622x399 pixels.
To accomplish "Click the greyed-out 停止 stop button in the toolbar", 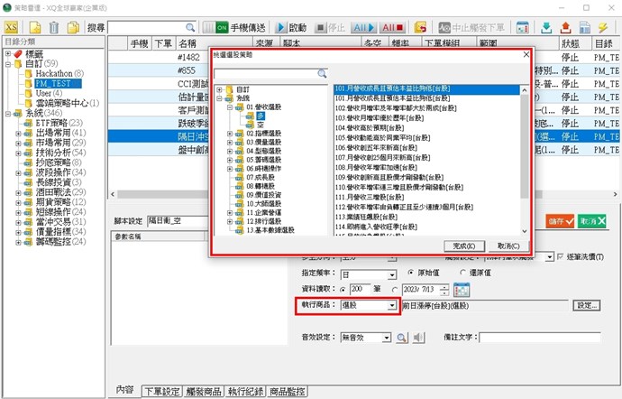I will (x=330, y=27).
